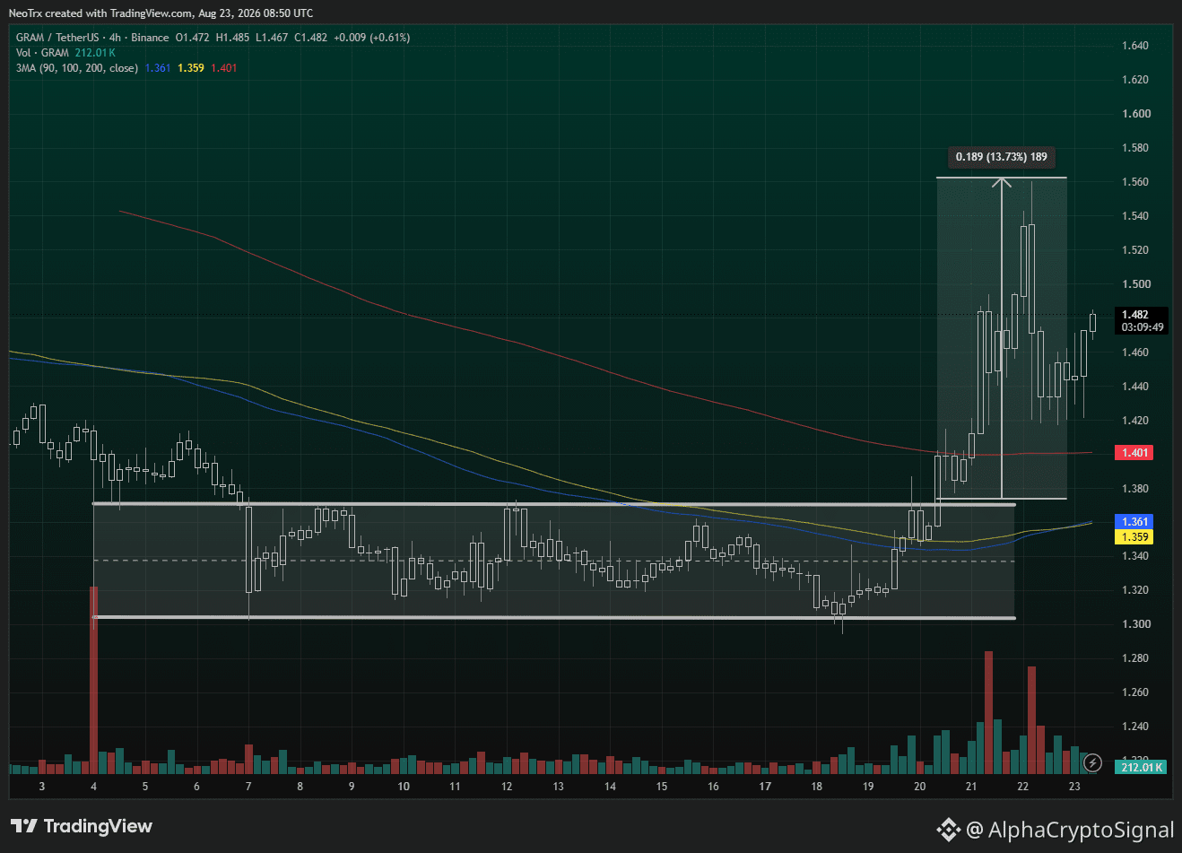The width and height of the screenshot is (1182, 853).
Task: Click the date '21' on the time axis
Action: (x=971, y=787)
